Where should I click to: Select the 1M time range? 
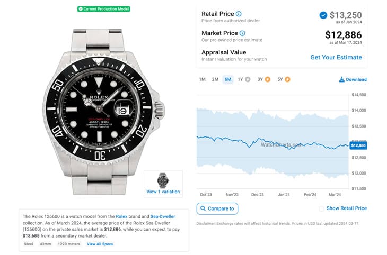click(202, 79)
